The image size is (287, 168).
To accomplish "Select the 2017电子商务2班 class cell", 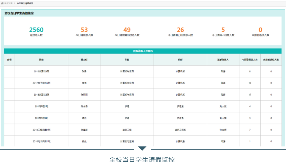I will pyautogui.click(x=41, y=83).
